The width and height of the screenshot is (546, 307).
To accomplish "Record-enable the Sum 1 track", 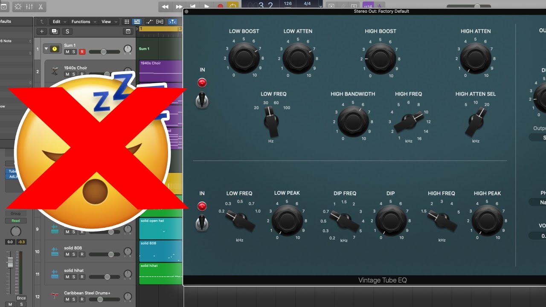I will coord(82,52).
